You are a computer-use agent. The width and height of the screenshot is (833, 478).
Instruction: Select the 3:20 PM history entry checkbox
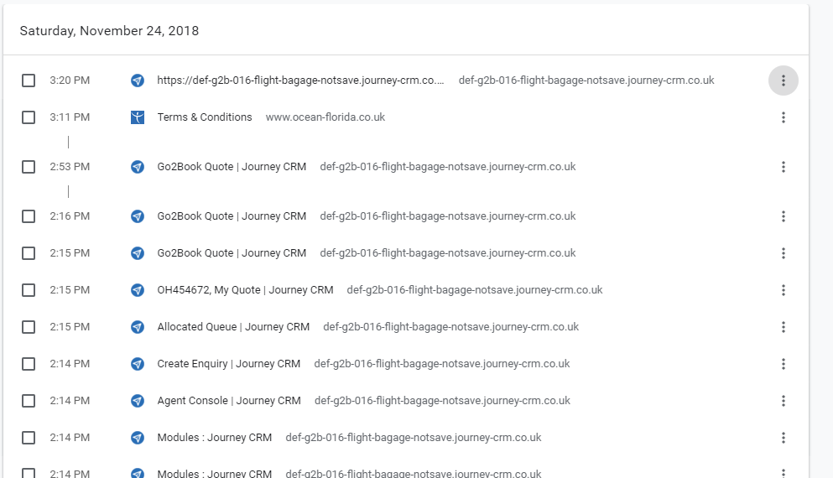click(29, 81)
